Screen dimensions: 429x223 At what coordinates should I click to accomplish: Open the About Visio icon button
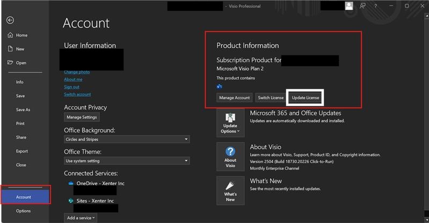[x=230, y=156]
